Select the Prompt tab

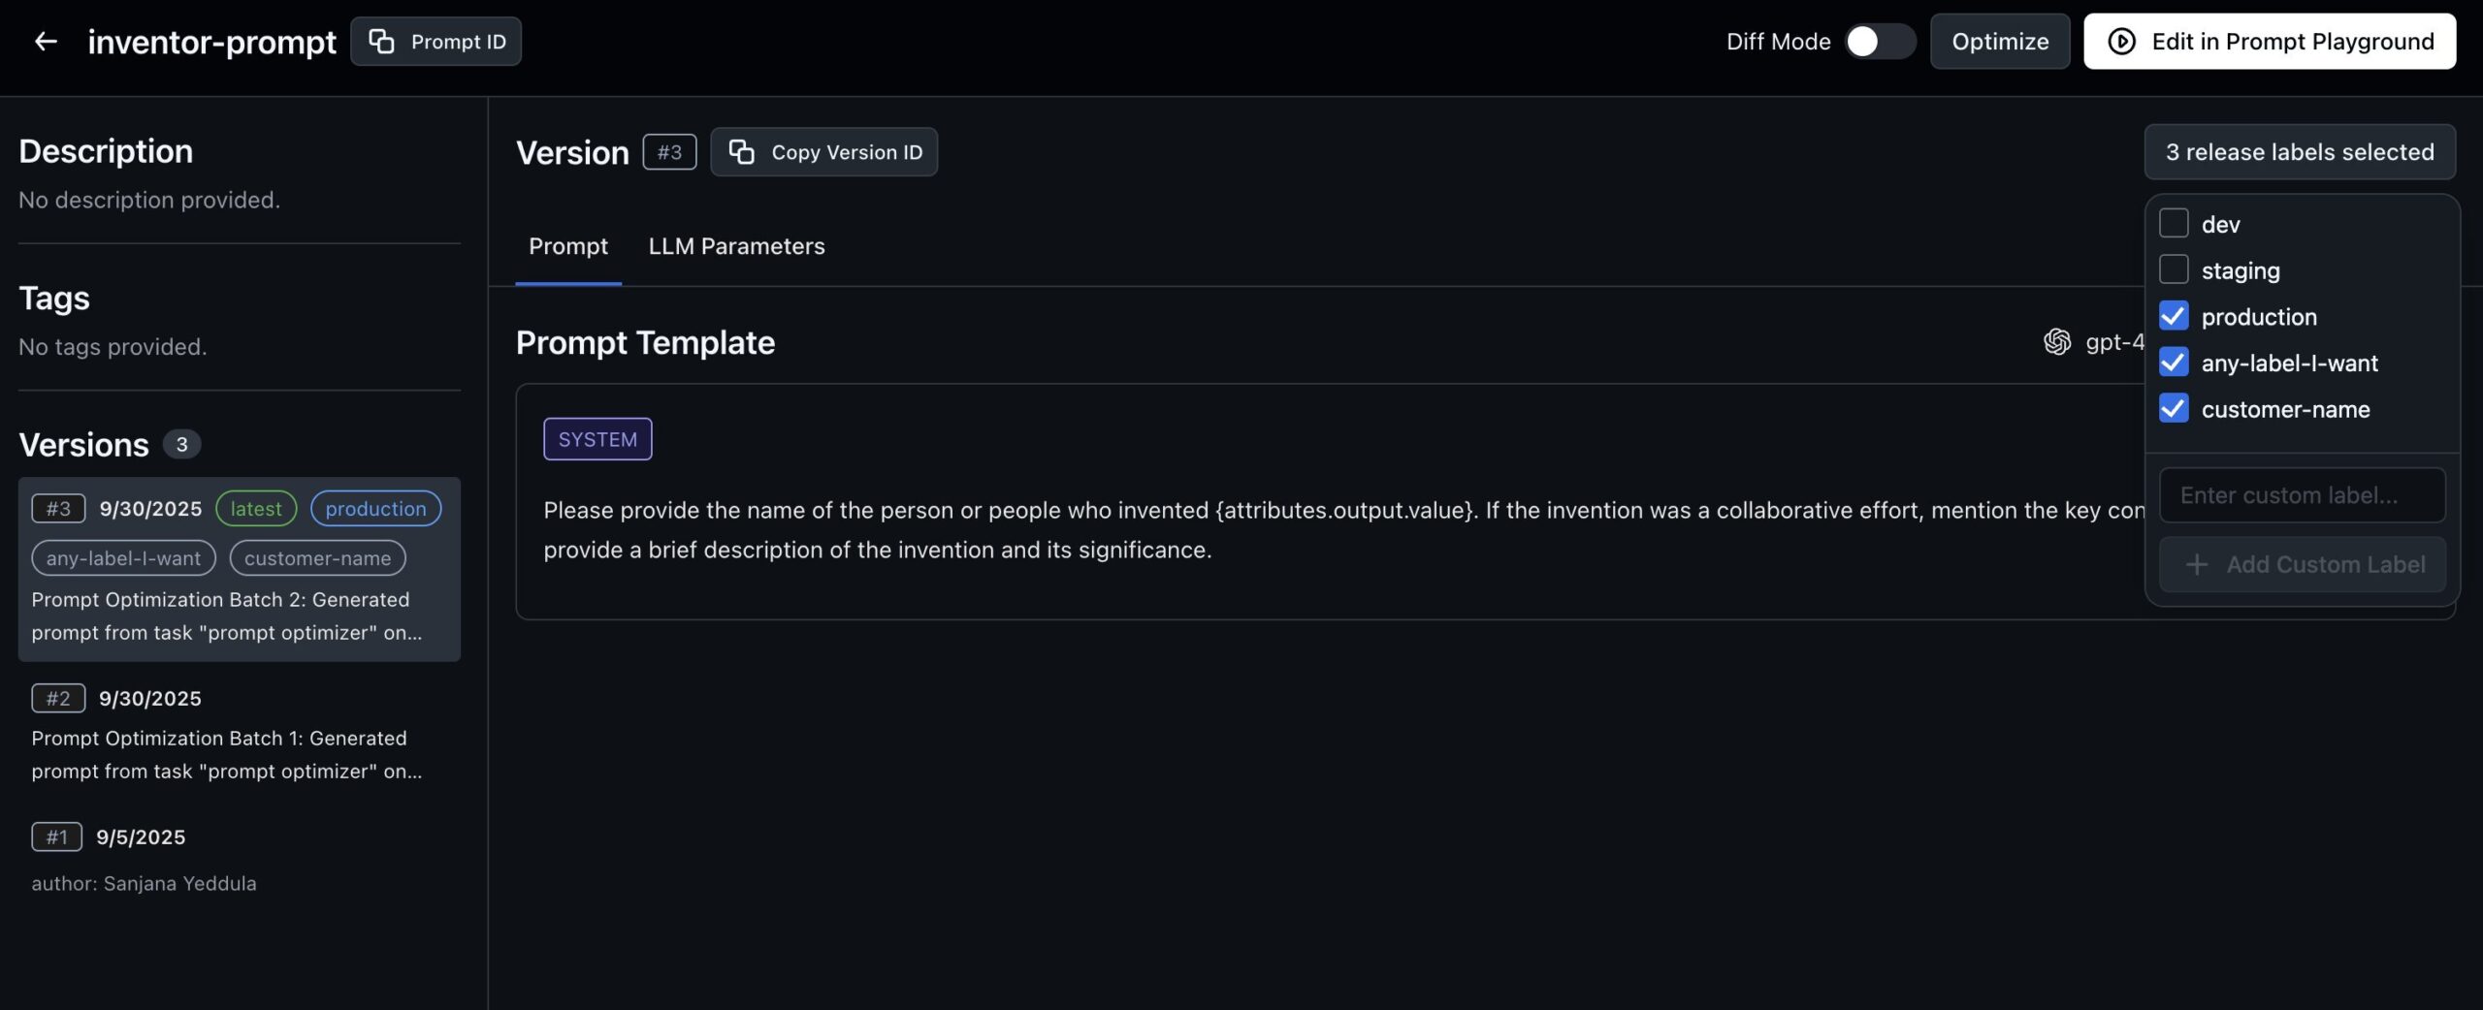pos(568,246)
